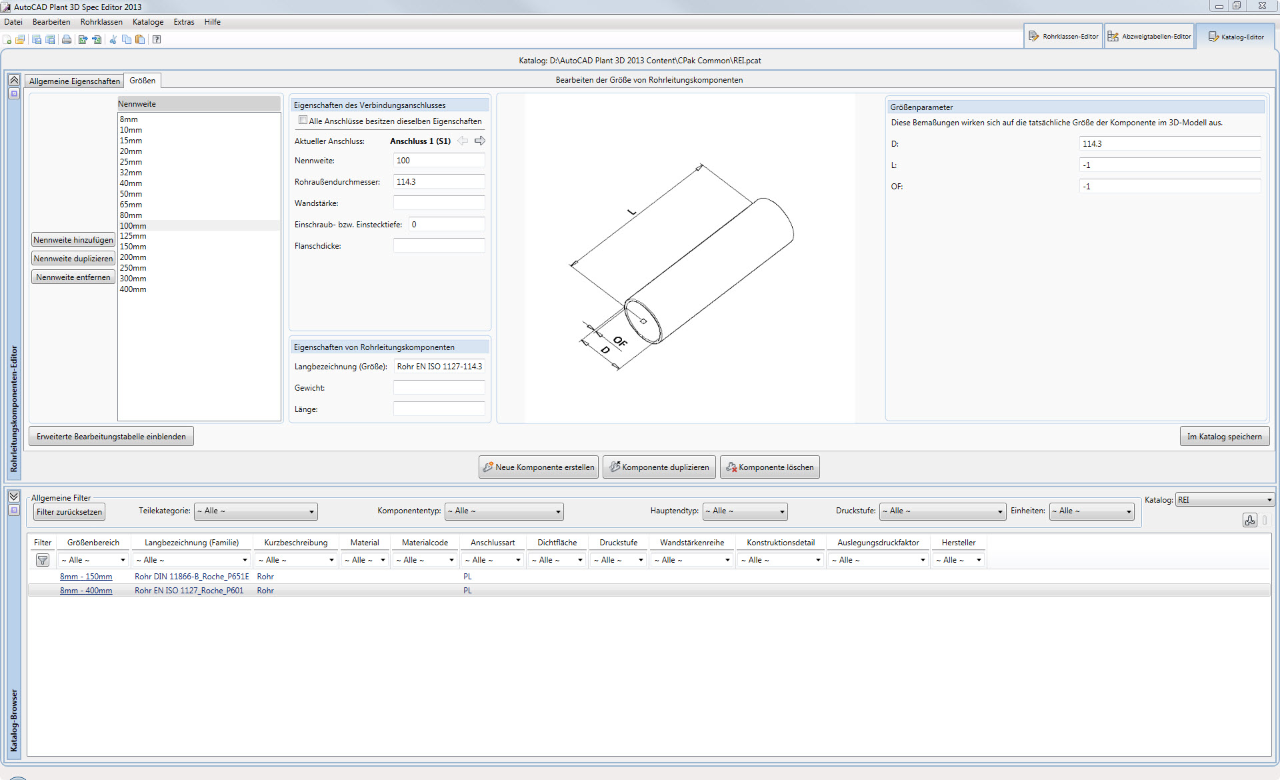This screenshot has width=1280, height=780.
Task: Click square icon below editor collapse arrow
Action: [x=13, y=94]
